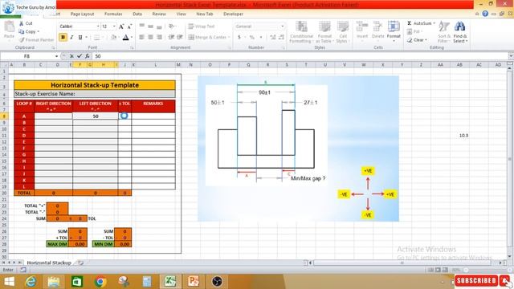
Task: Open the Page Layout tab
Action: coord(82,14)
